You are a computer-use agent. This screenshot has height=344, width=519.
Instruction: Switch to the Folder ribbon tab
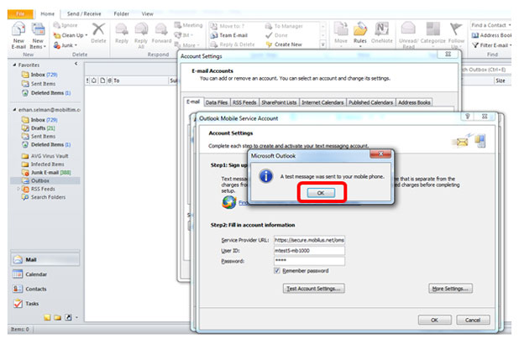121,14
